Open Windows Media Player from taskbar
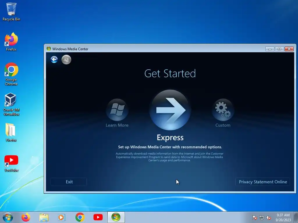Viewport: 298px width, 223px height. pyautogui.click(x=62, y=217)
